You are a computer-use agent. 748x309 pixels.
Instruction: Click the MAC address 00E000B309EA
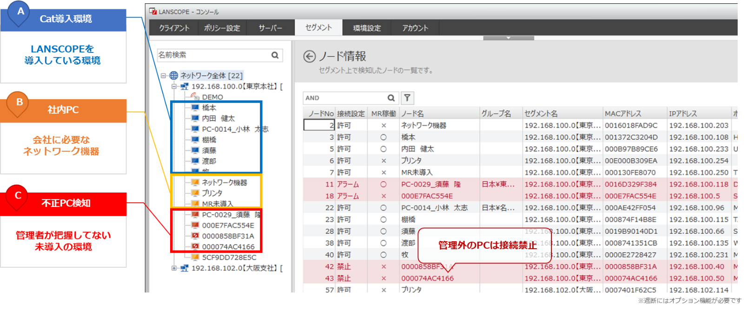coord(631,161)
